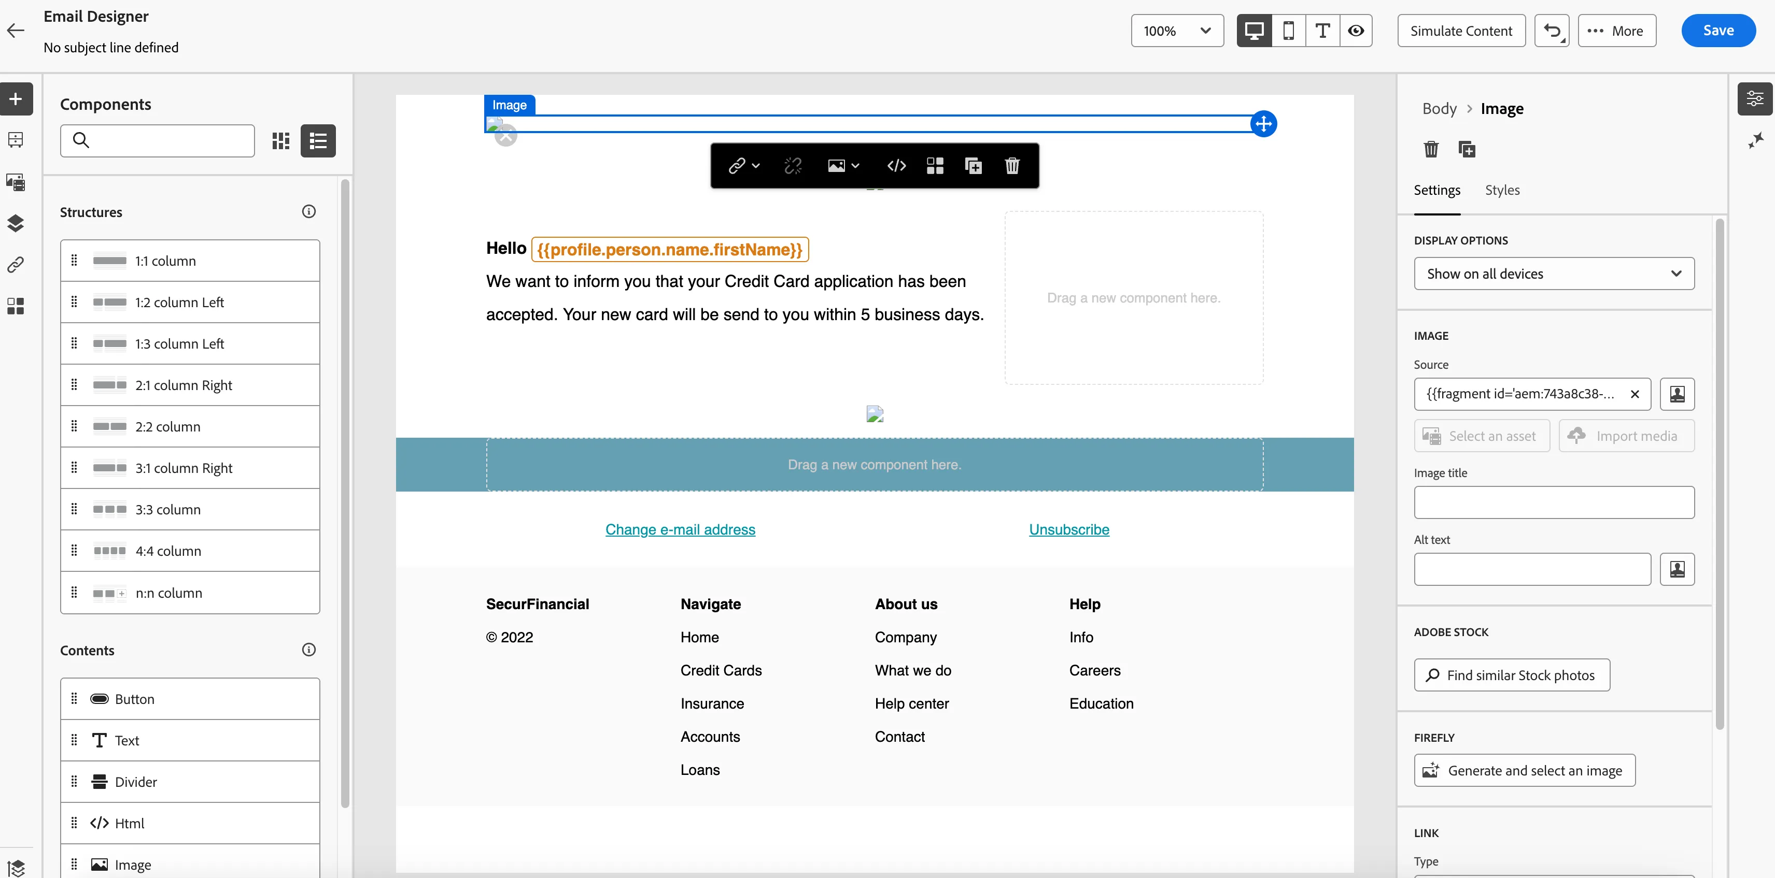Image resolution: width=1775 pixels, height=878 pixels.
Task: Click Find similar Stock photos
Action: coord(1512,675)
